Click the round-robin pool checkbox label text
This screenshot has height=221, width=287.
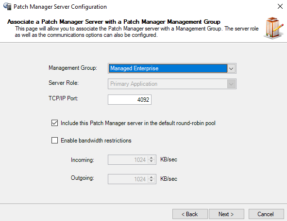138,123
